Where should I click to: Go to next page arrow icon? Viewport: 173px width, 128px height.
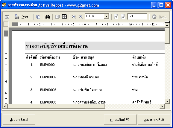(x=123, y=17)
